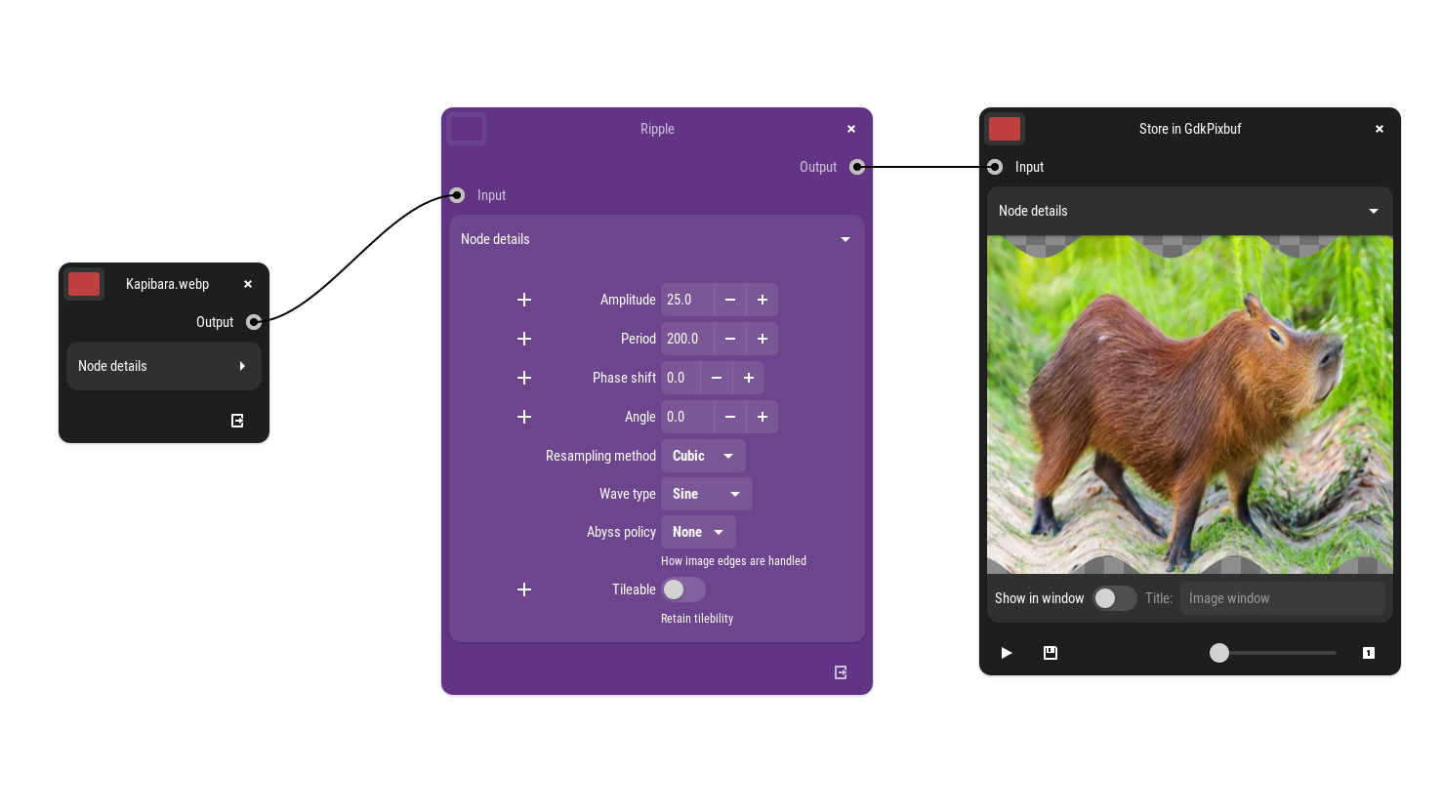Click red color button on Kapibara.webp node

84,284
